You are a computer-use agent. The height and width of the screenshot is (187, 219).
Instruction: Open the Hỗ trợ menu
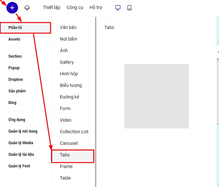[96, 8]
